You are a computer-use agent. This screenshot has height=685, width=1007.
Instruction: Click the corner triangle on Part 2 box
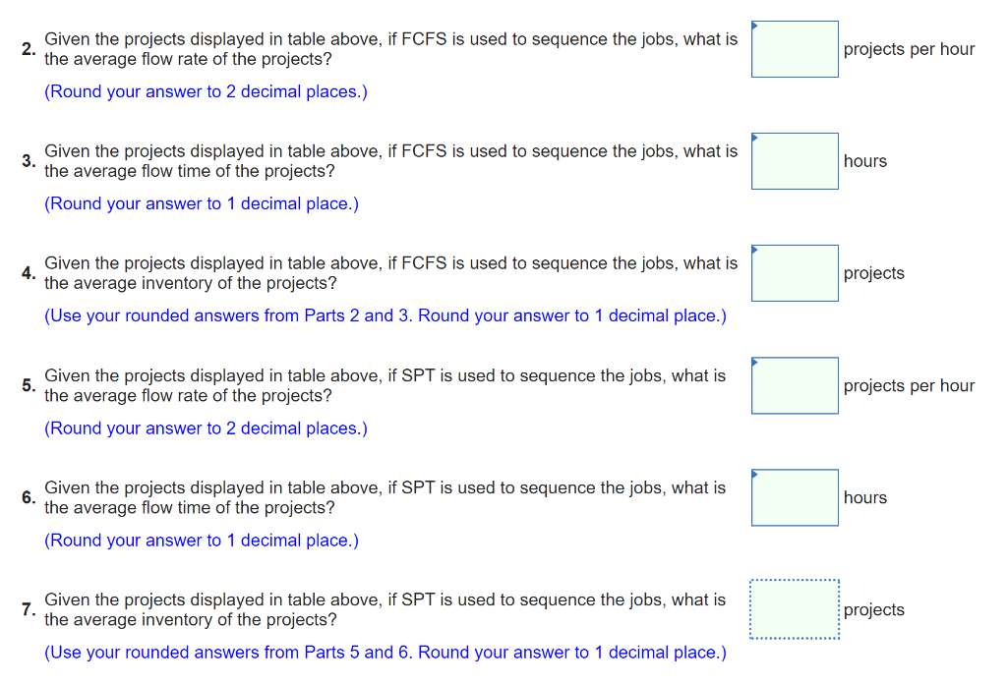(755, 27)
